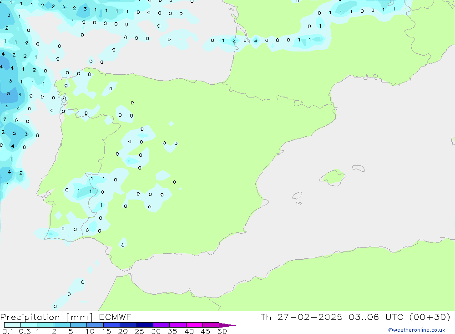Click the 0.1–0.5 mm legend color swatch

point(12,325)
